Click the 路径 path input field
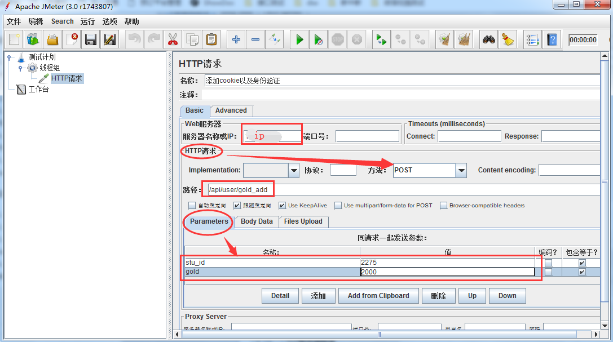 point(403,190)
